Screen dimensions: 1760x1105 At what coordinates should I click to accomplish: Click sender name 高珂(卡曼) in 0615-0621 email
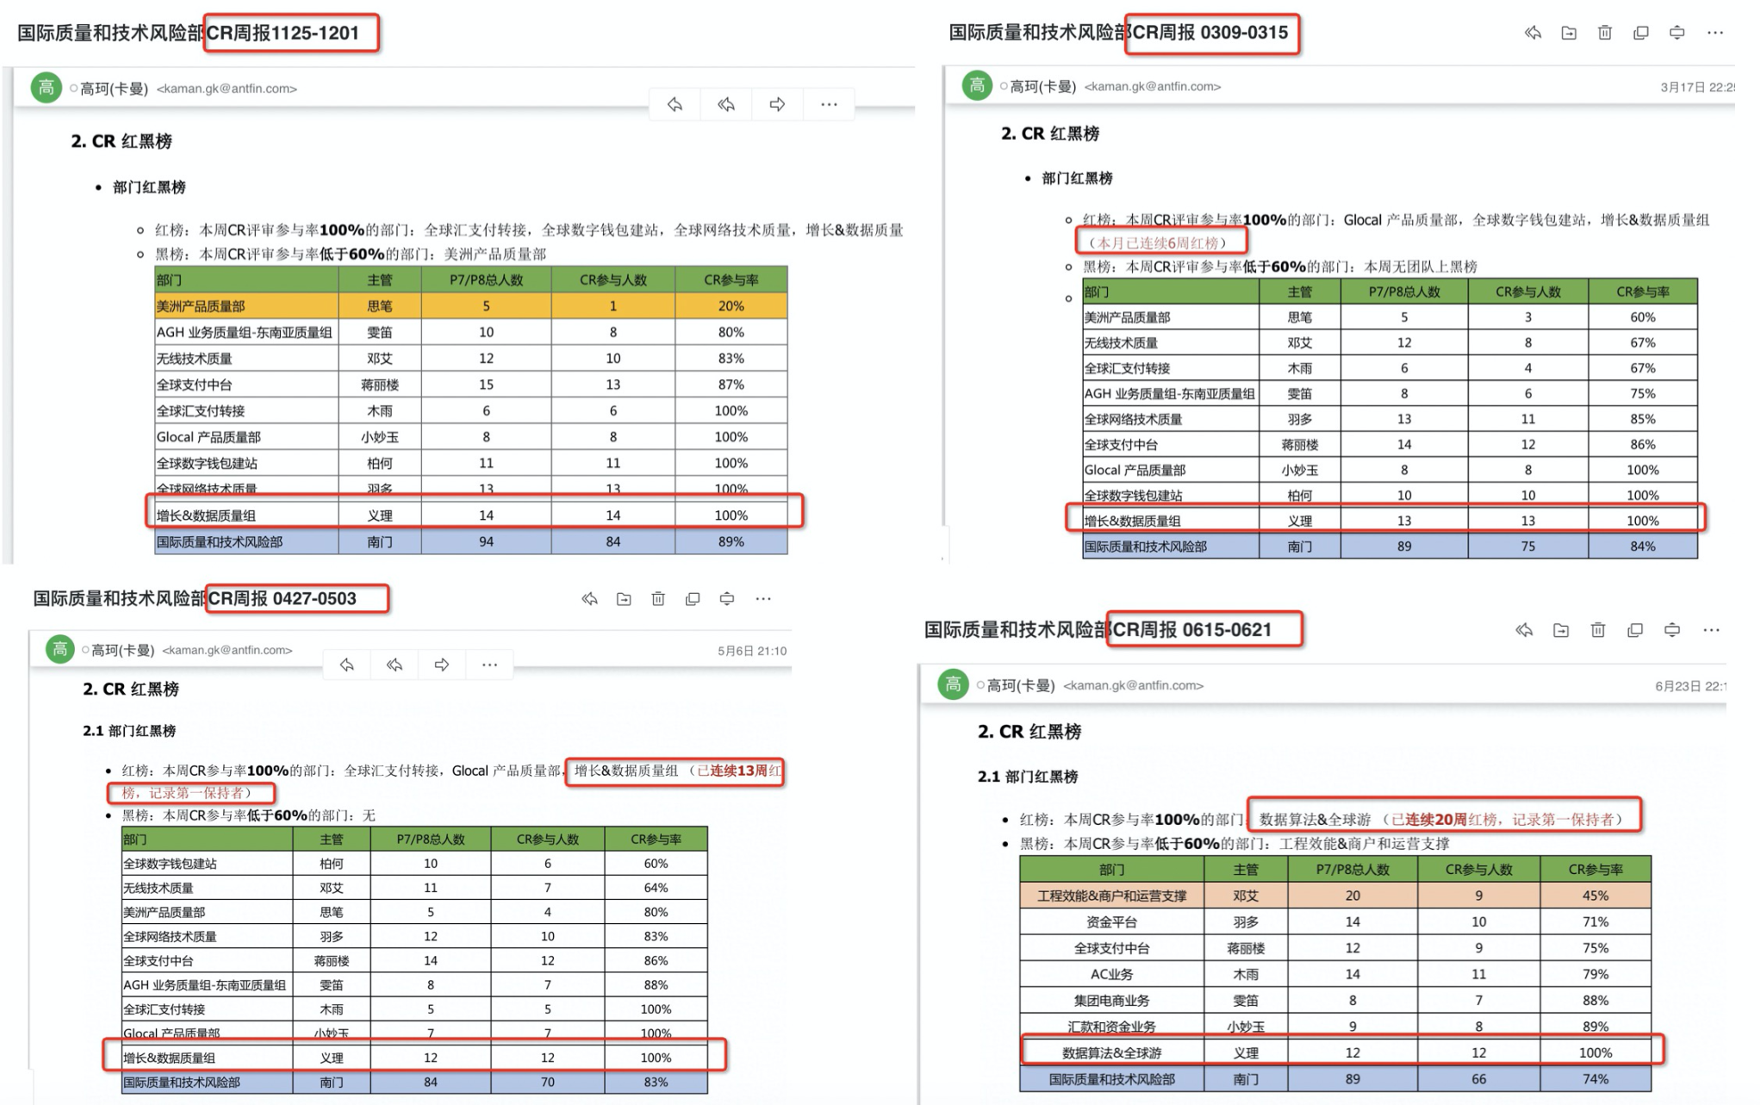pyautogui.click(x=1020, y=685)
